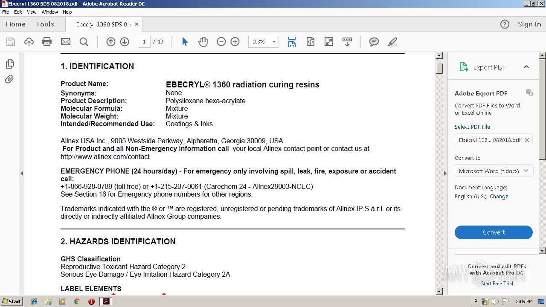Remove selected file with X icon
Screen dimensions: 546x307
[527, 140]
